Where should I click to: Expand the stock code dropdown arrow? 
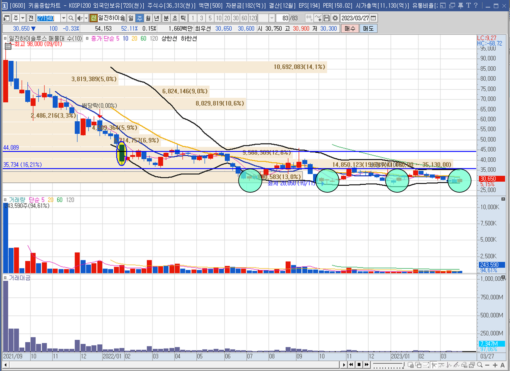pyautogui.click(x=64, y=18)
